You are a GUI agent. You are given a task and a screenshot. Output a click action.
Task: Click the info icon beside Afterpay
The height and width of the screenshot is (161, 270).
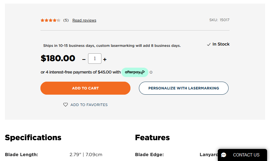[x=151, y=72]
